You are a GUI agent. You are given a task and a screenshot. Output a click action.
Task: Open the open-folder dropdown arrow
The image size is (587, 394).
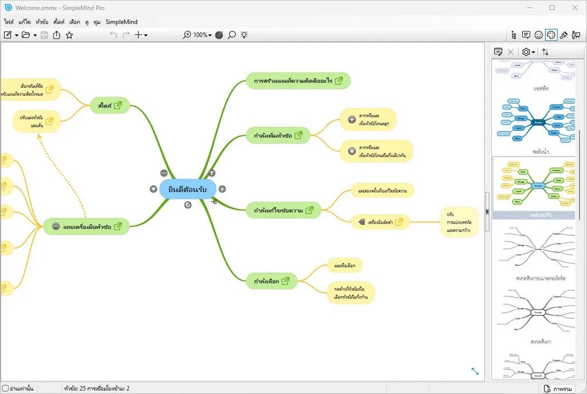[35, 35]
